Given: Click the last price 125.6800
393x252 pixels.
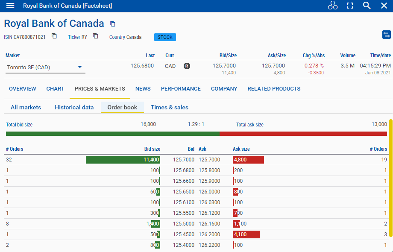Looking at the screenshot, I should (142, 66).
